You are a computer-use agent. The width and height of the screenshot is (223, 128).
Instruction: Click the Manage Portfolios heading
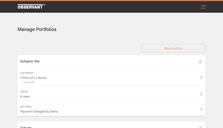[37, 29]
